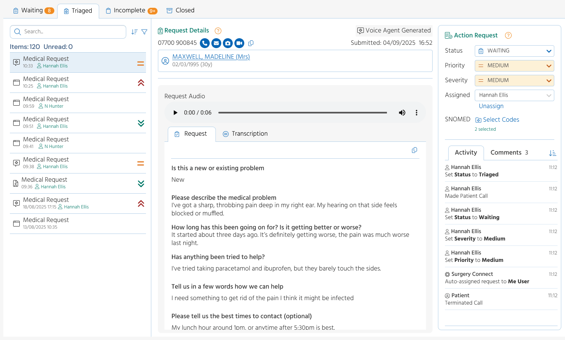The image size is (565, 340).
Task: Click the video call icon
Action: 239,43
